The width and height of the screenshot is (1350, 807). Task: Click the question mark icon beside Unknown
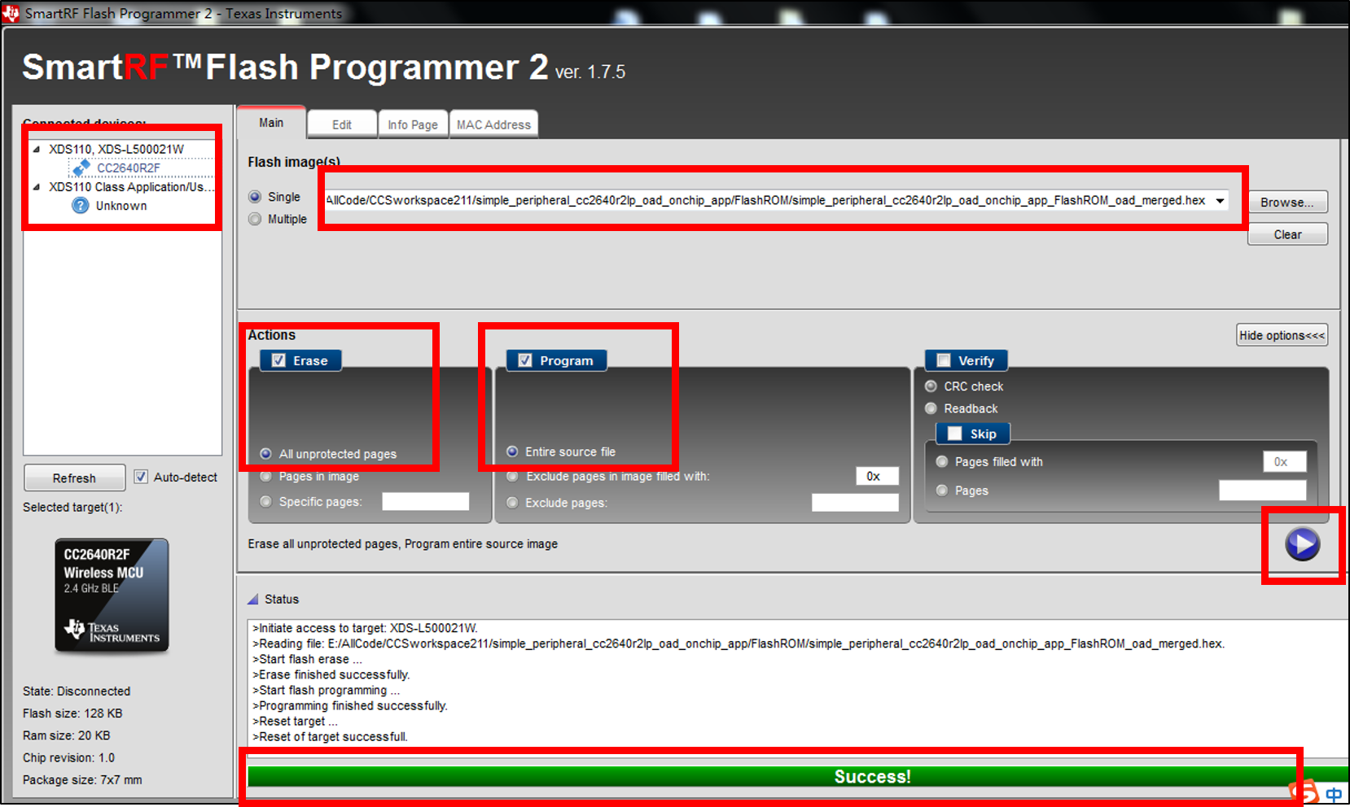pyautogui.click(x=80, y=206)
